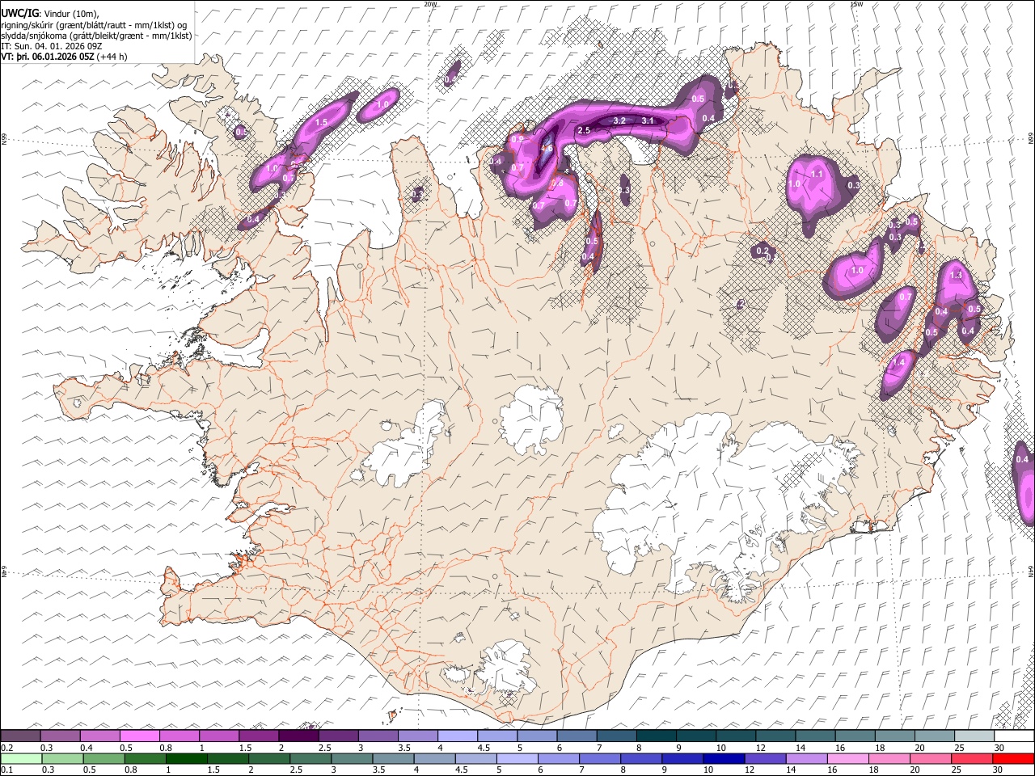Click the 64N latitude label on right edge
Image resolution: width=1035 pixels, height=776 pixels.
[1031, 571]
